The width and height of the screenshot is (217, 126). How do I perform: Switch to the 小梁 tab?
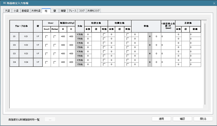coord(16,11)
